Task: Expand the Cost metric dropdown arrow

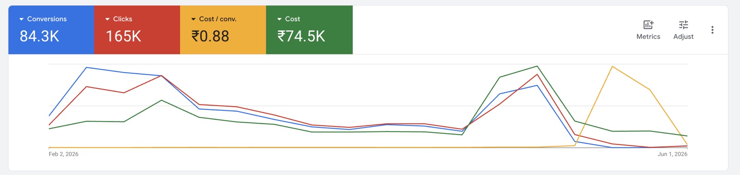Action: tap(279, 19)
